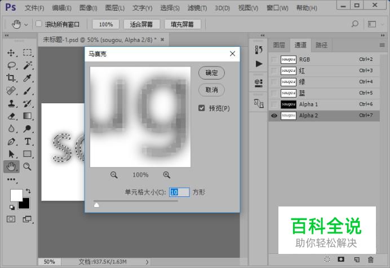The height and width of the screenshot is (268, 390).
Task: Toggle Quick Mask mode
Action: pos(11,219)
